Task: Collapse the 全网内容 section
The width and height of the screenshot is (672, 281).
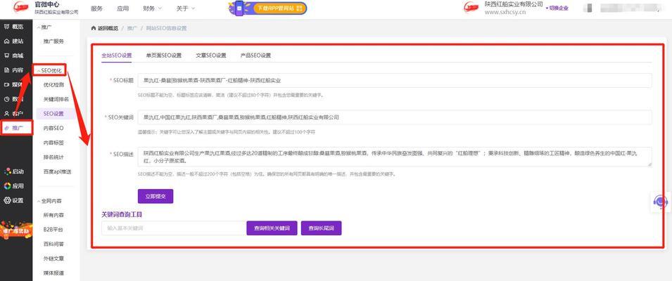Action: point(50,201)
